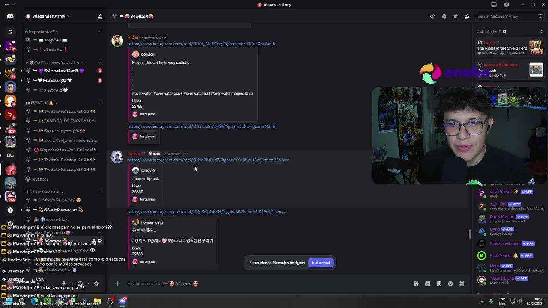Image resolution: width=548 pixels, height=308 pixels.
Task: Toggle the member list icon
Action: [x=467, y=16]
